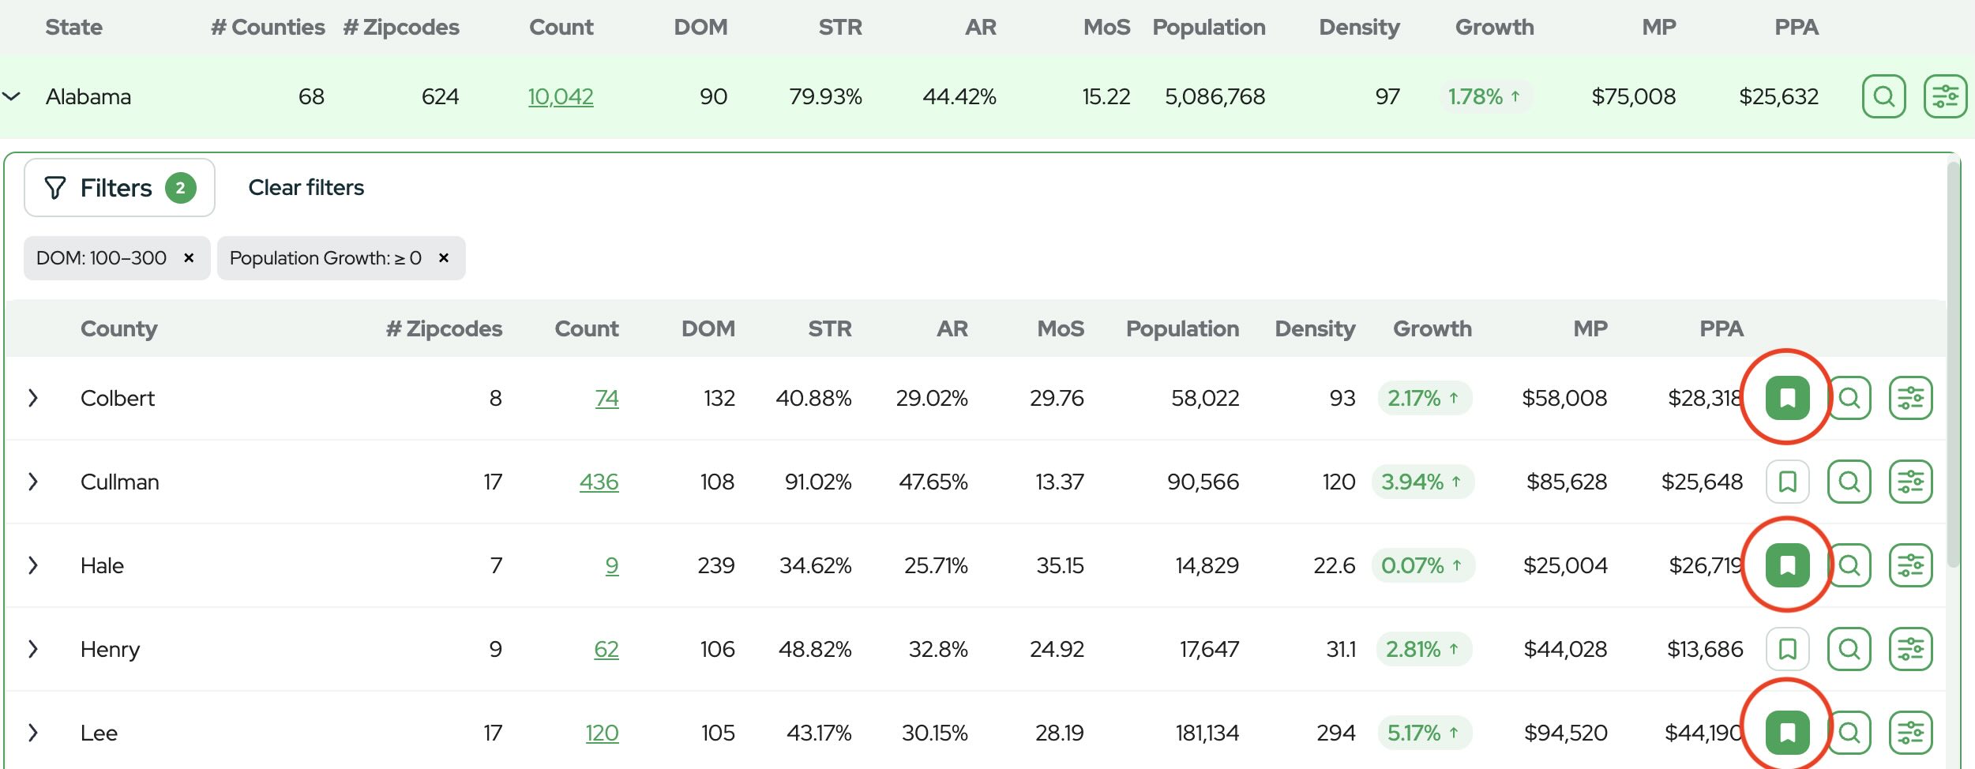This screenshot has height=769, width=1975.
Task: Sort by Growth column in county table
Action: [x=1432, y=328]
